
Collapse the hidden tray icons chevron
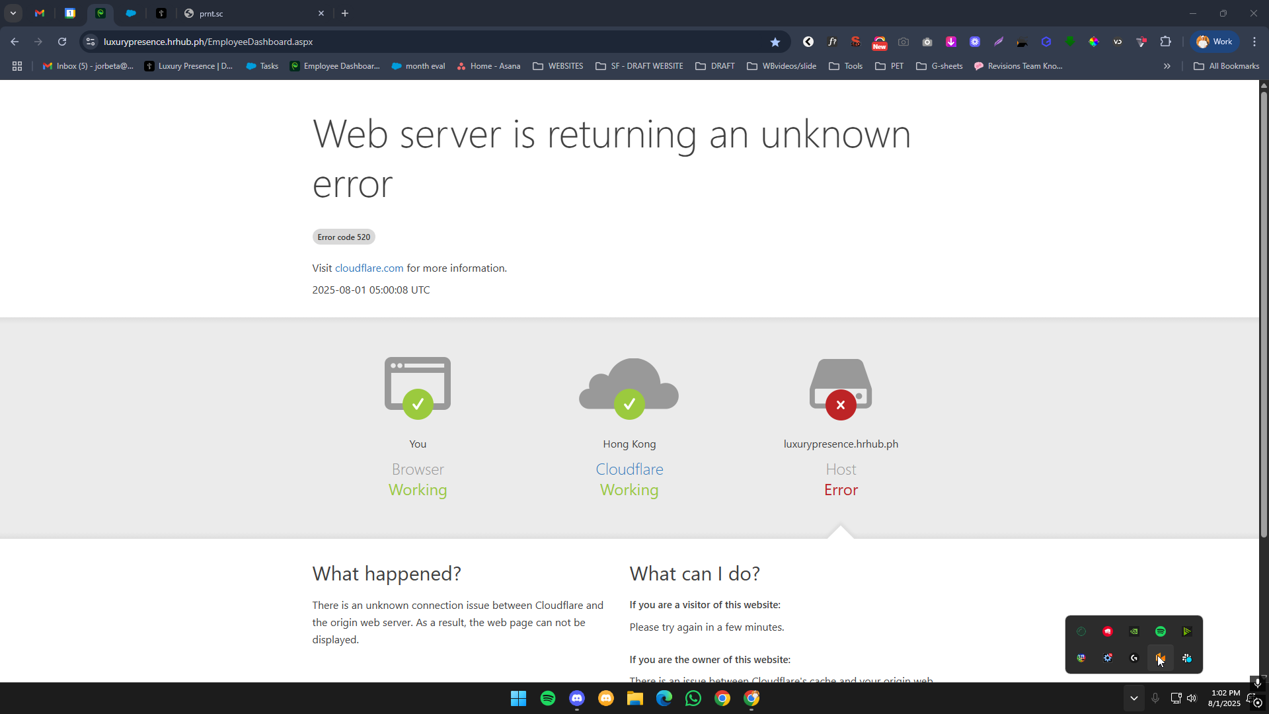pyautogui.click(x=1134, y=699)
